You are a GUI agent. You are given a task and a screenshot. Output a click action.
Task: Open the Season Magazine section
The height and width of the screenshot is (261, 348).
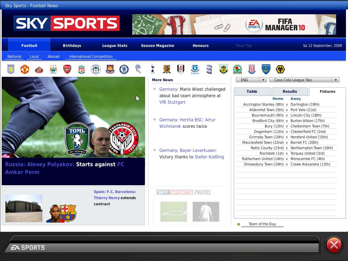pyautogui.click(x=157, y=46)
